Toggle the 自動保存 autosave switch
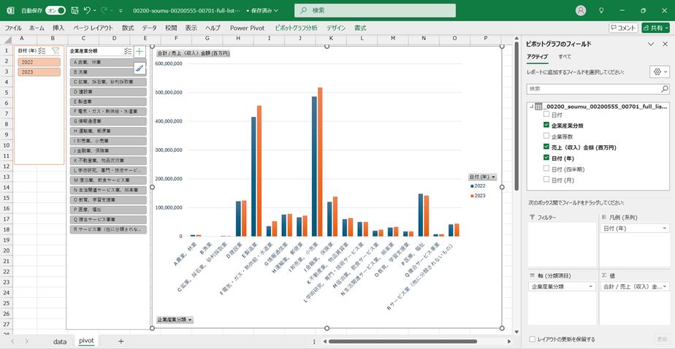 click(56, 10)
